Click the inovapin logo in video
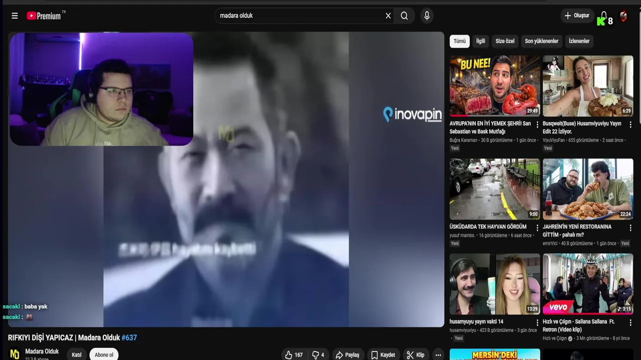 412,114
